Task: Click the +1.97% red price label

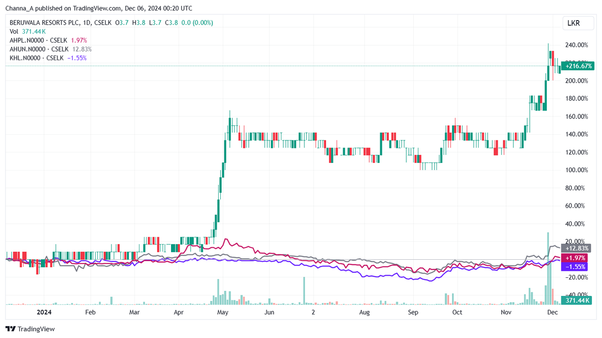Action: [x=575, y=257]
